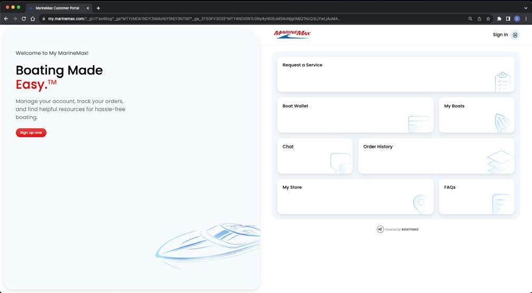Screen dimensions: 532x293
Task: Open the My Store card
Action: click(x=355, y=196)
